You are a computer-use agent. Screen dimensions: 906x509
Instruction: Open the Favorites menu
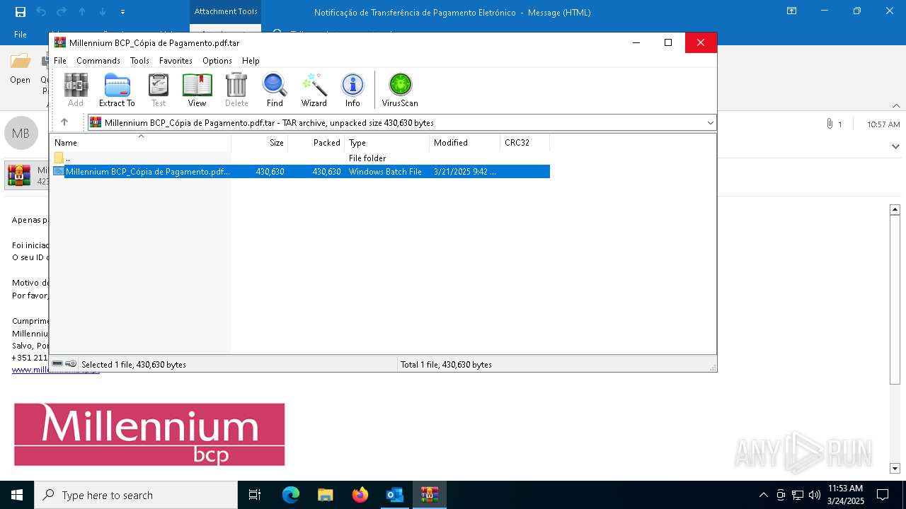pos(176,61)
